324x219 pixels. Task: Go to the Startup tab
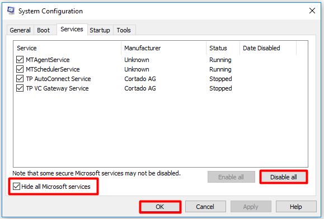pos(100,30)
